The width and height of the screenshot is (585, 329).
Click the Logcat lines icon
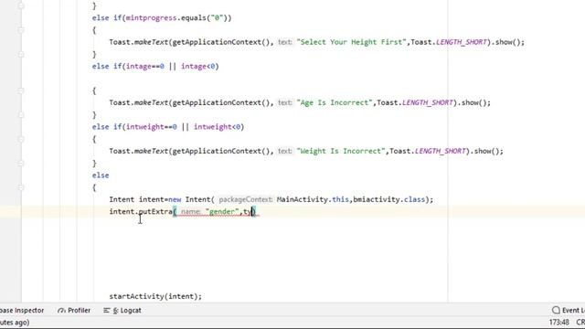107,311
